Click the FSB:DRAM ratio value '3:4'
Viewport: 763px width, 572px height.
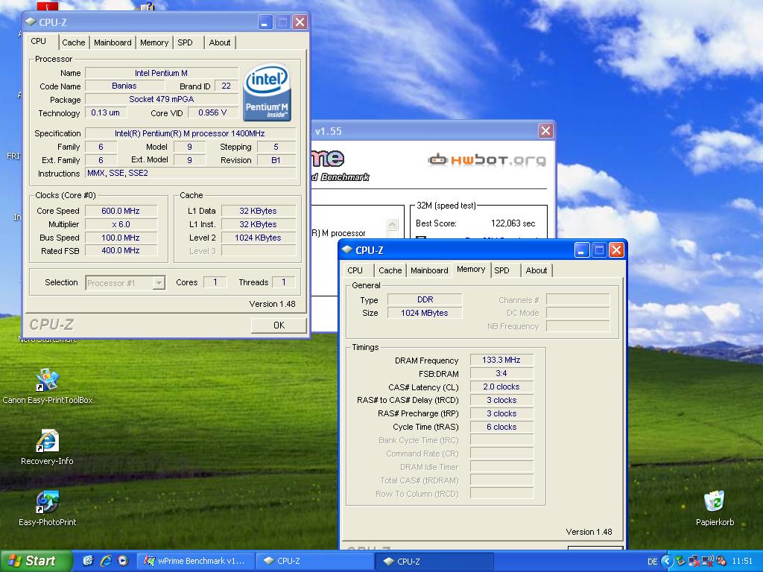pyautogui.click(x=501, y=374)
